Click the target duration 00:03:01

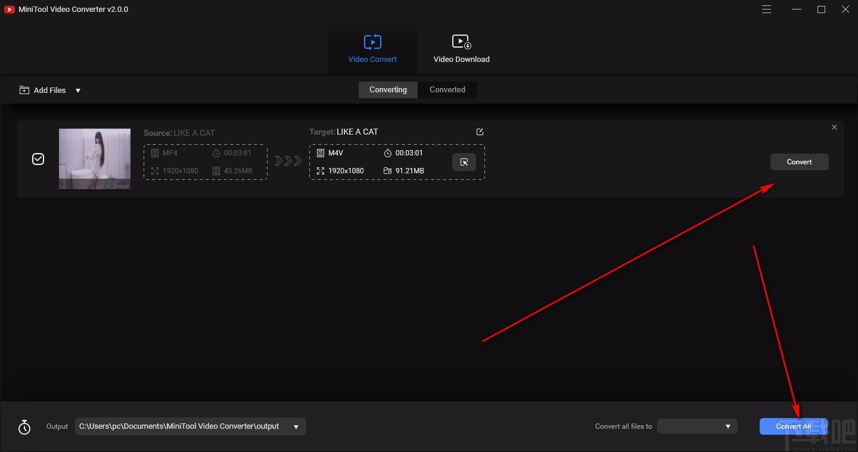(409, 153)
